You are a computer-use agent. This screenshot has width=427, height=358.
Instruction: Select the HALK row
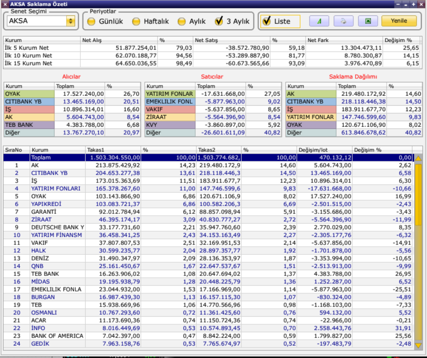(x=209, y=250)
